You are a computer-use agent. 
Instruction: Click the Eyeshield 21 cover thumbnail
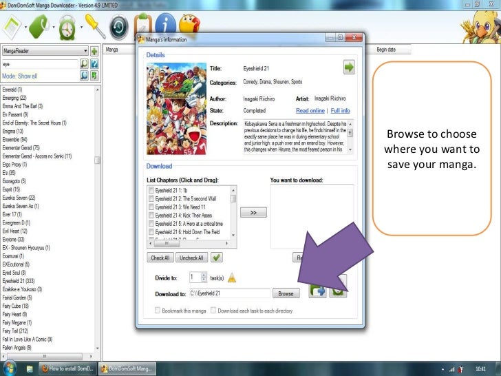(176, 109)
